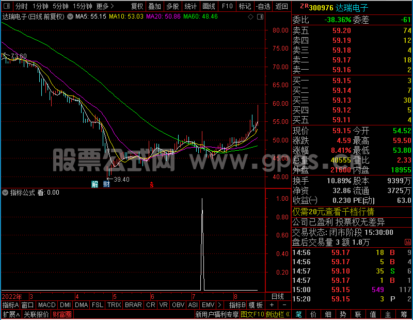Select the OBV indicator tab
The image size is (413, 320).
click(178, 305)
